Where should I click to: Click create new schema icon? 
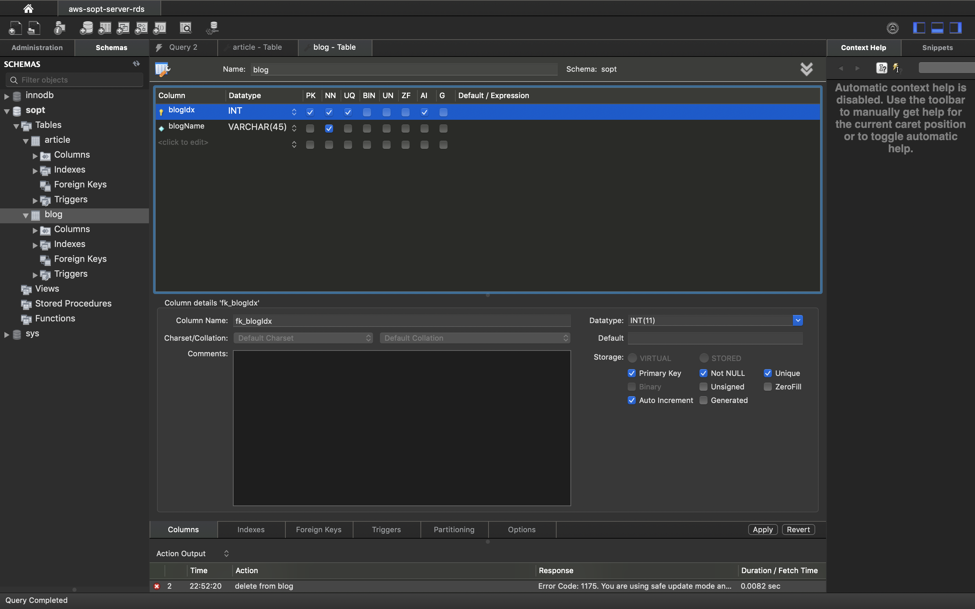pos(86,28)
